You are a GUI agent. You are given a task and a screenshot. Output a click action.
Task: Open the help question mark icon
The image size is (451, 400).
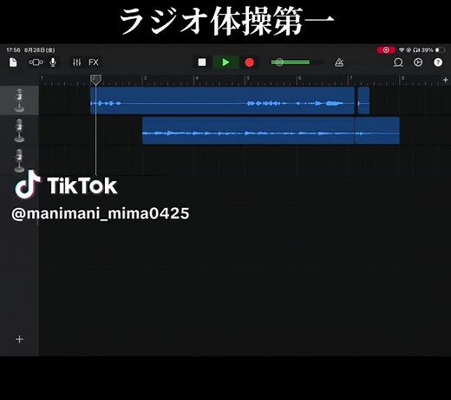(438, 62)
